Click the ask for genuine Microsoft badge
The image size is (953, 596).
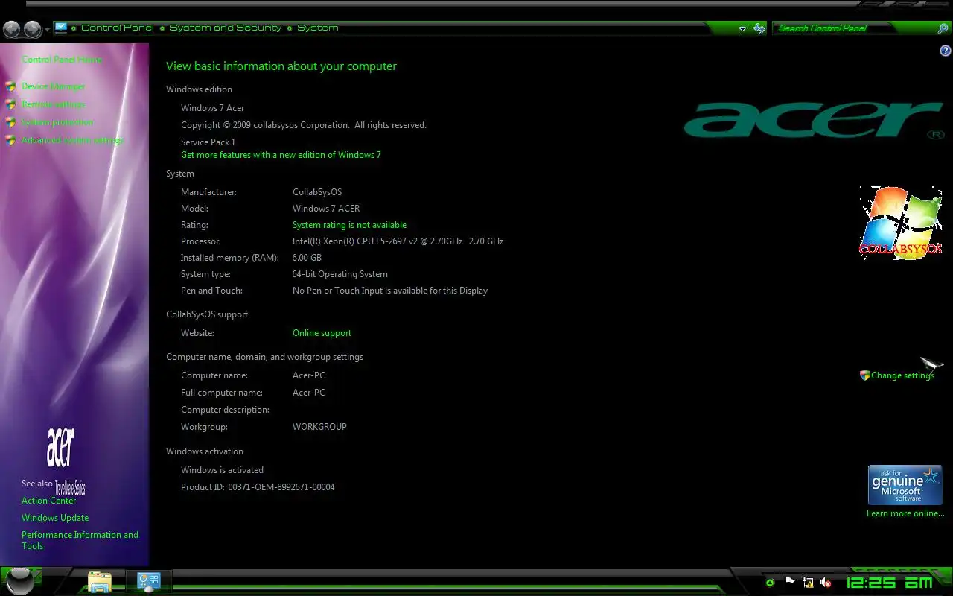(x=905, y=485)
